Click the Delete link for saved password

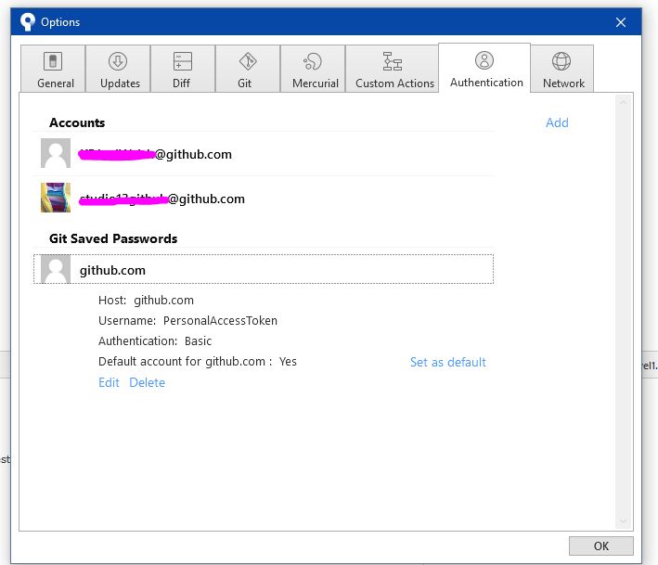point(147,382)
